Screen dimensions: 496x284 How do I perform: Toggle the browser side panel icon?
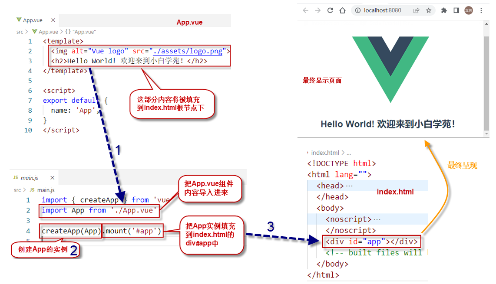click(456, 10)
